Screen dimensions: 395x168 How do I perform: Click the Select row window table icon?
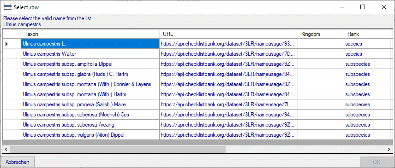[x=8, y=7]
